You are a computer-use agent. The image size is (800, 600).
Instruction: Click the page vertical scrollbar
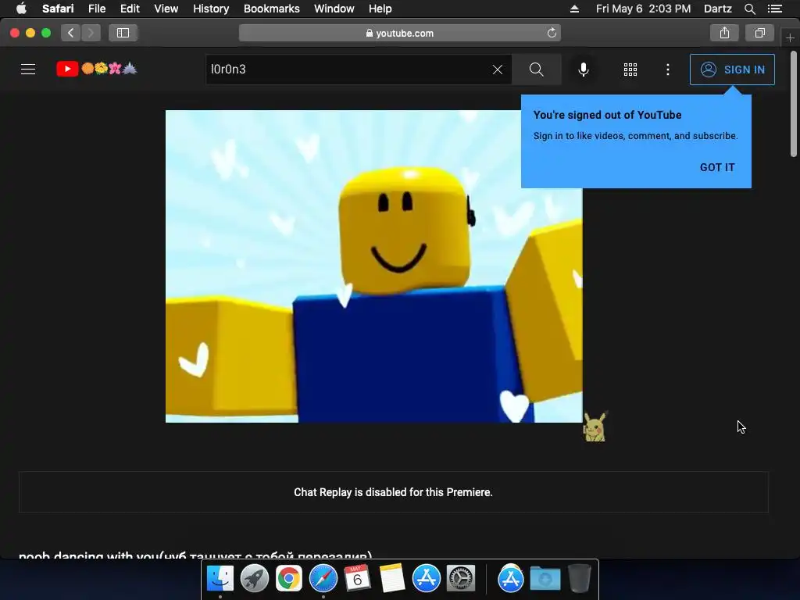794,104
